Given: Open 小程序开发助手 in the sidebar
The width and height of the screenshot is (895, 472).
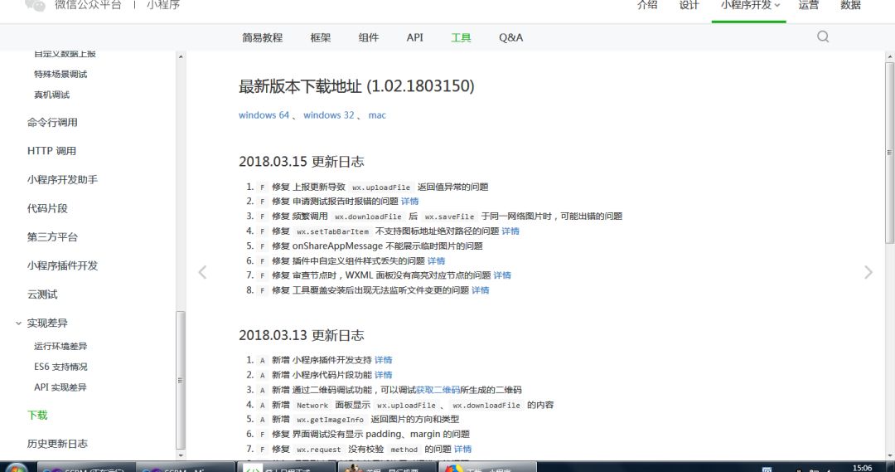Looking at the screenshot, I should point(62,179).
